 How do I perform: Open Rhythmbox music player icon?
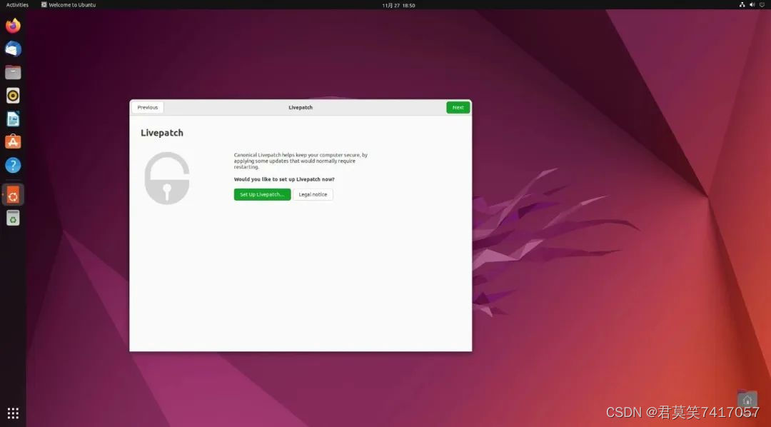[x=14, y=96]
